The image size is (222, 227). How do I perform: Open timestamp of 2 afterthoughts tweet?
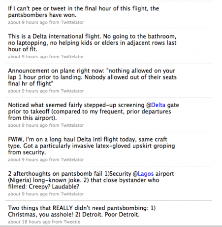click(x=28, y=194)
